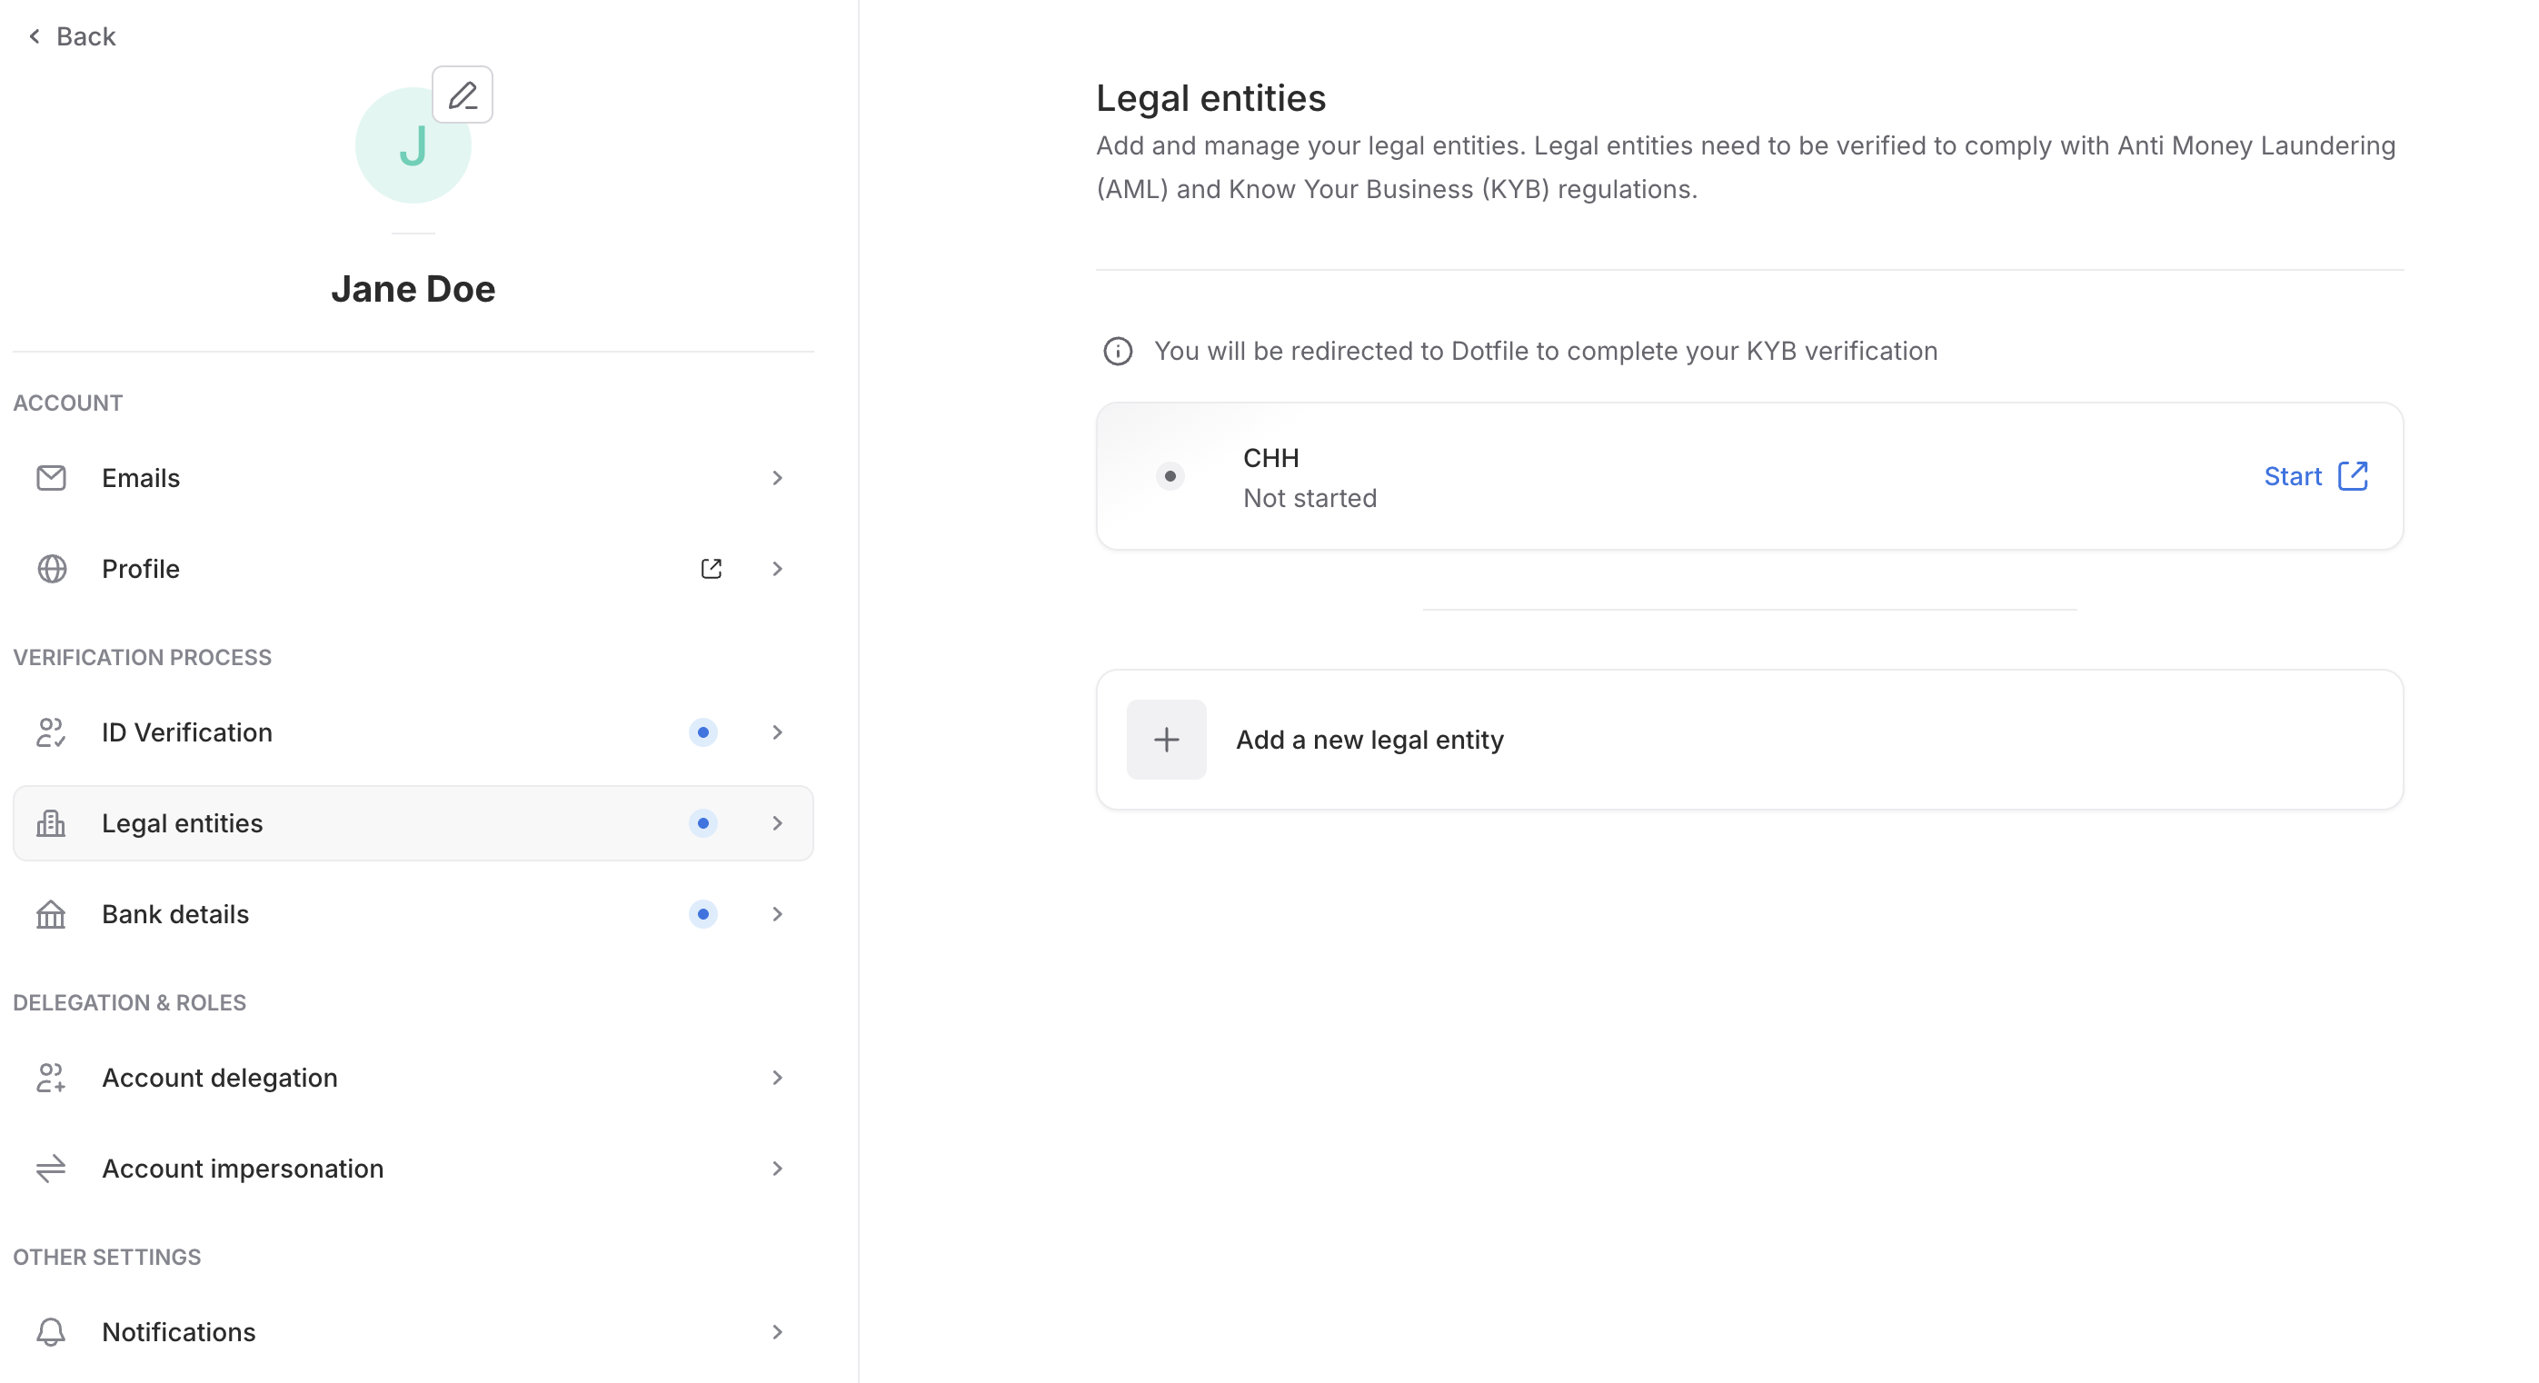The height and width of the screenshot is (1383, 2539).
Task: Expand the ID Verification chevron
Action: [777, 732]
